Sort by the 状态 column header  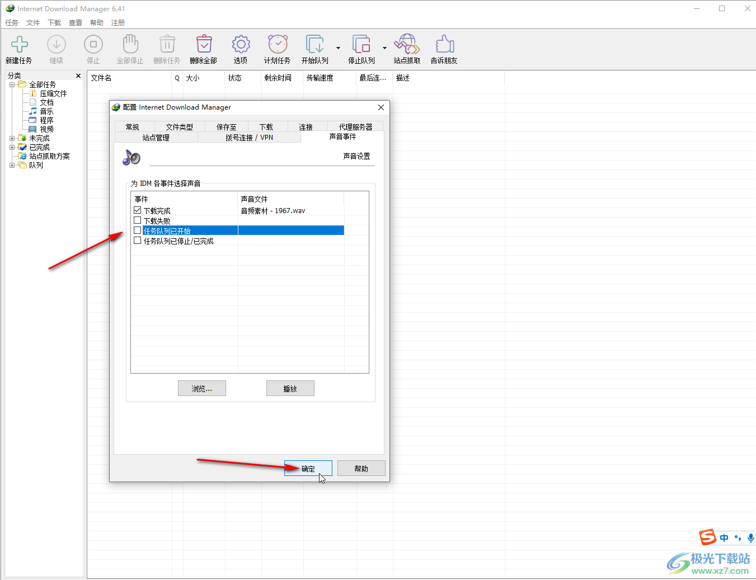click(x=243, y=78)
